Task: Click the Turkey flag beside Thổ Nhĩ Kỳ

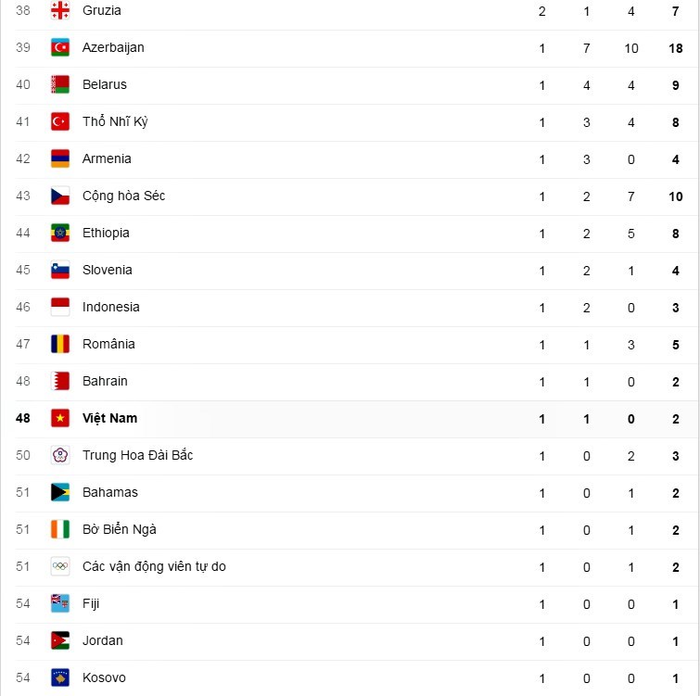Action: (x=60, y=121)
